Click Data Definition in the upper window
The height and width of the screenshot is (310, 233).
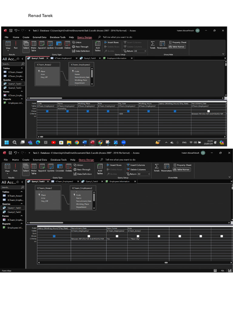click(81, 51)
